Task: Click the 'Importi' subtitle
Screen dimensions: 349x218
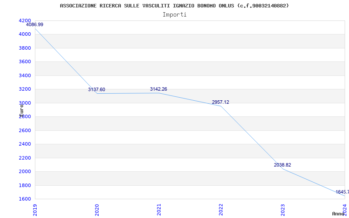Action: [x=174, y=15]
